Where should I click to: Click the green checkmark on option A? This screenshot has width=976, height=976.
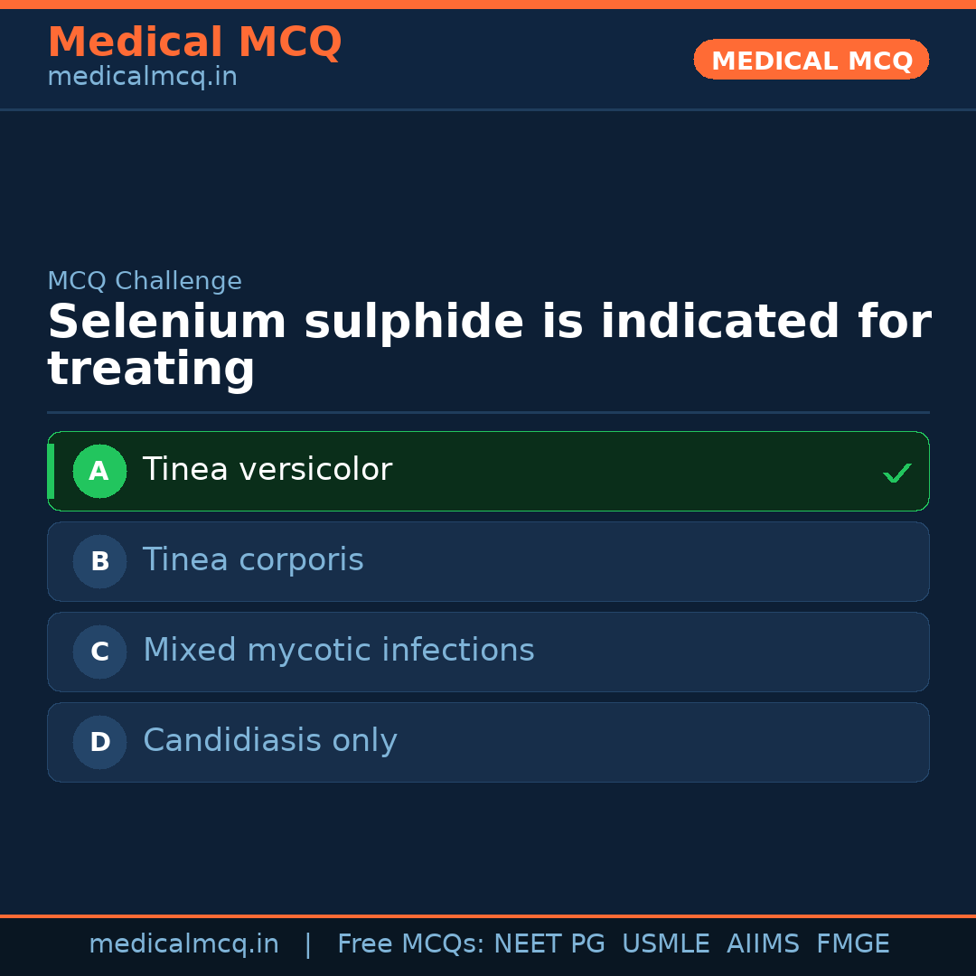pos(896,473)
